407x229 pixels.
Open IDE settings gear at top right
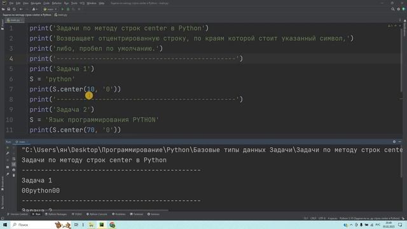click(399, 9)
